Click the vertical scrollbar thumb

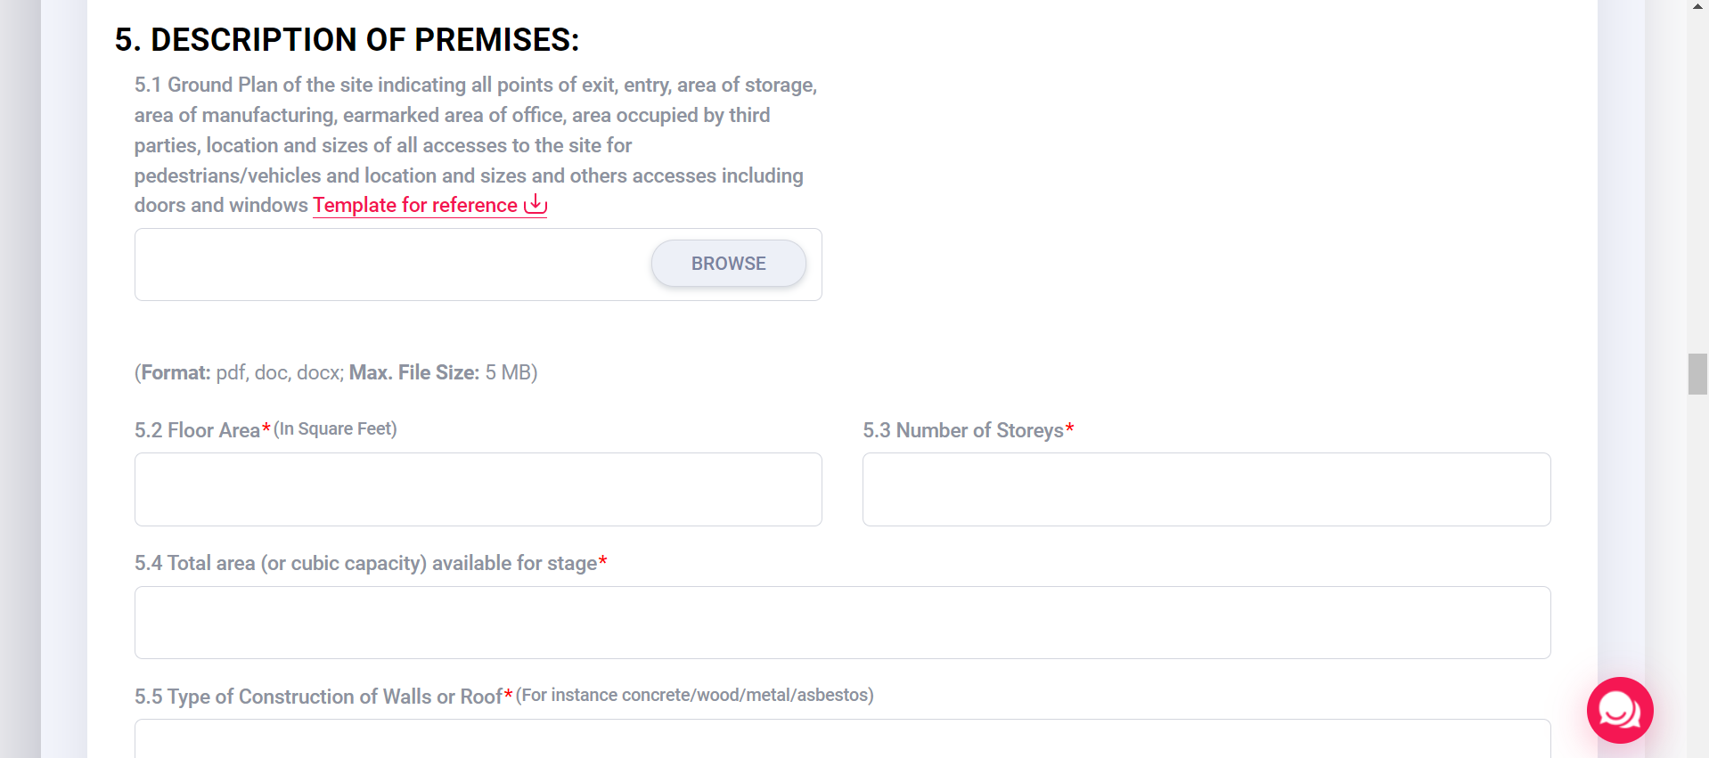coord(1697,374)
